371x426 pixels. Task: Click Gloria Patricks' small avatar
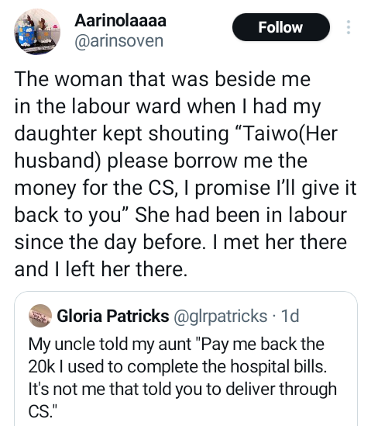(40, 315)
